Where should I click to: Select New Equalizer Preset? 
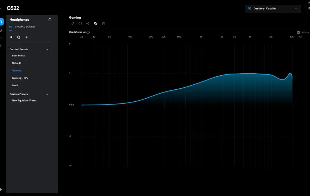[24, 100]
